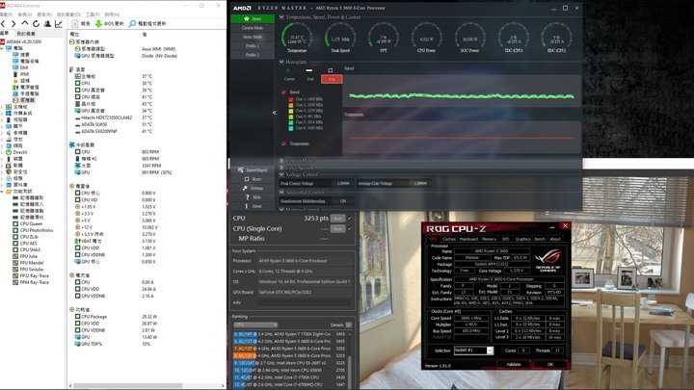Click the Validate button in CPU-Z
The width and height of the screenshot is (694, 390).
[514, 364]
